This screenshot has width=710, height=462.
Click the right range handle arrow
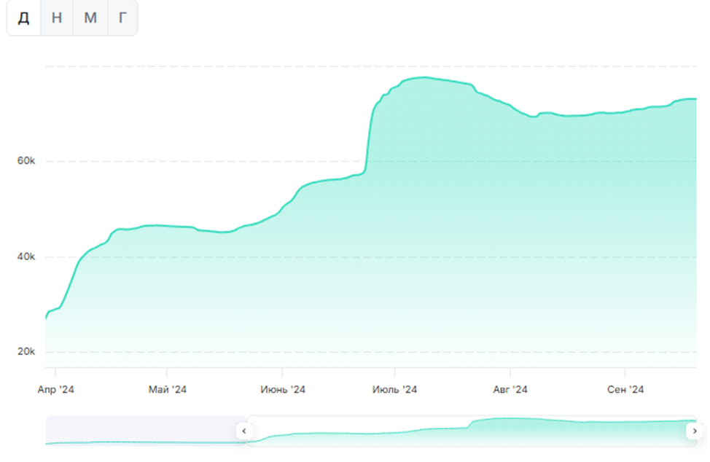pos(695,431)
